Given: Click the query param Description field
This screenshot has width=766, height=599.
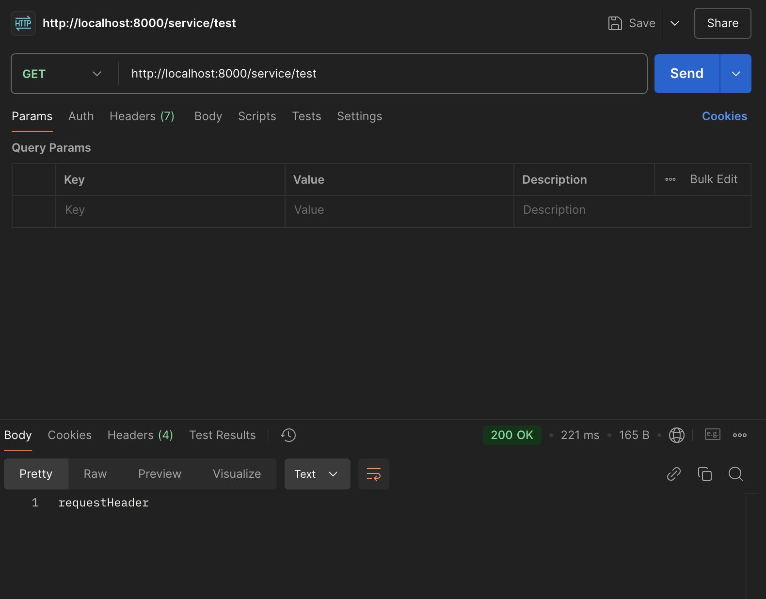Looking at the screenshot, I should (x=632, y=211).
